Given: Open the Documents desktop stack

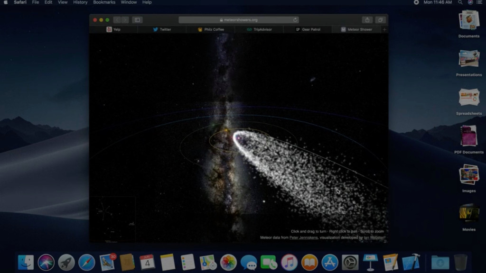Looking at the screenshot, I should pyautogui.click(x=469, y=24).
